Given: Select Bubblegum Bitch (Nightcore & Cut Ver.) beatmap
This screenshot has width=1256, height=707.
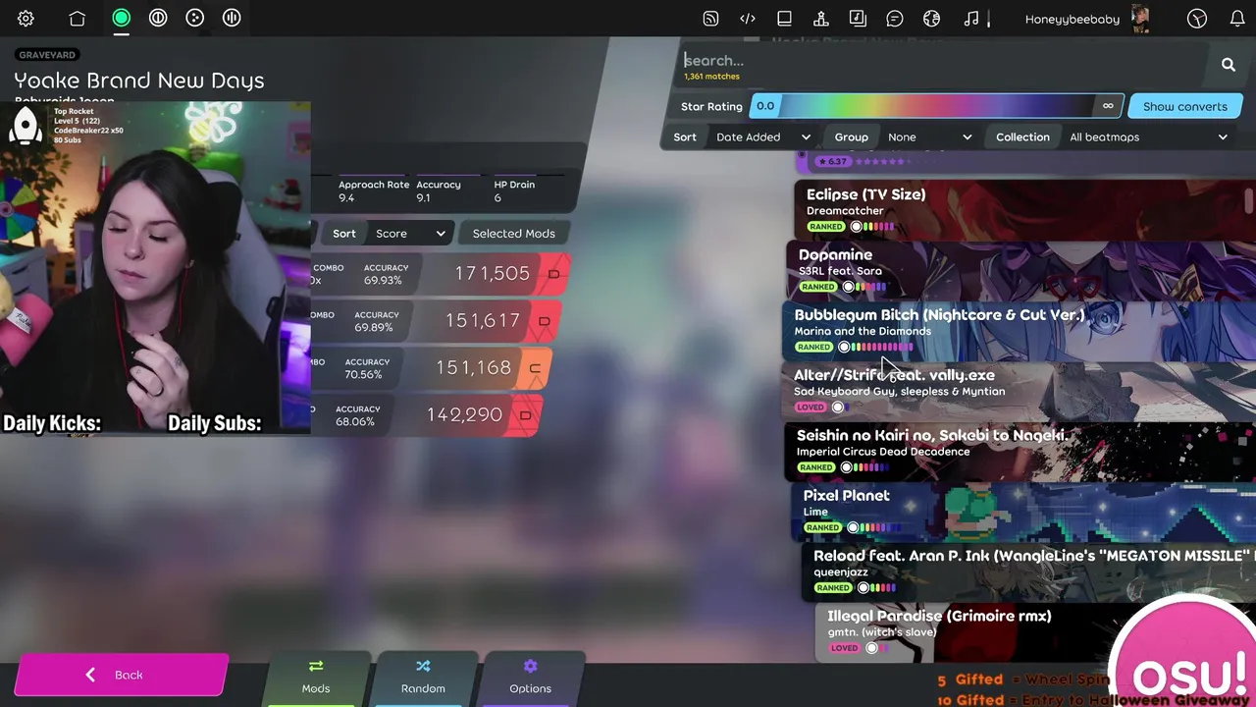Looking at the screenshot, I should [1019, 330].
